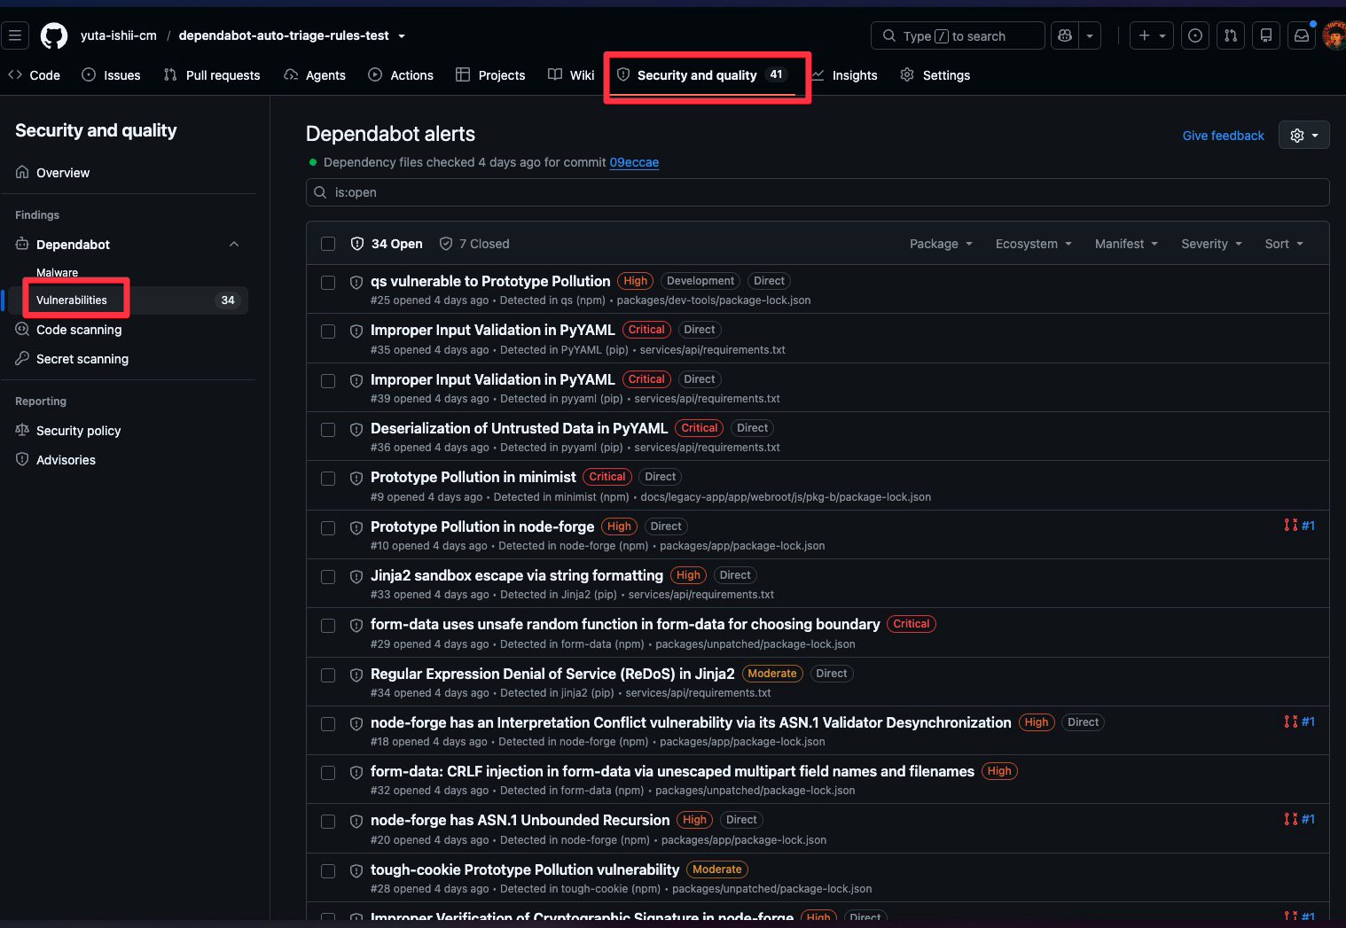Open the Pull requests tab
This screenshot has width=1346, height=928.
tap(212, 75)
